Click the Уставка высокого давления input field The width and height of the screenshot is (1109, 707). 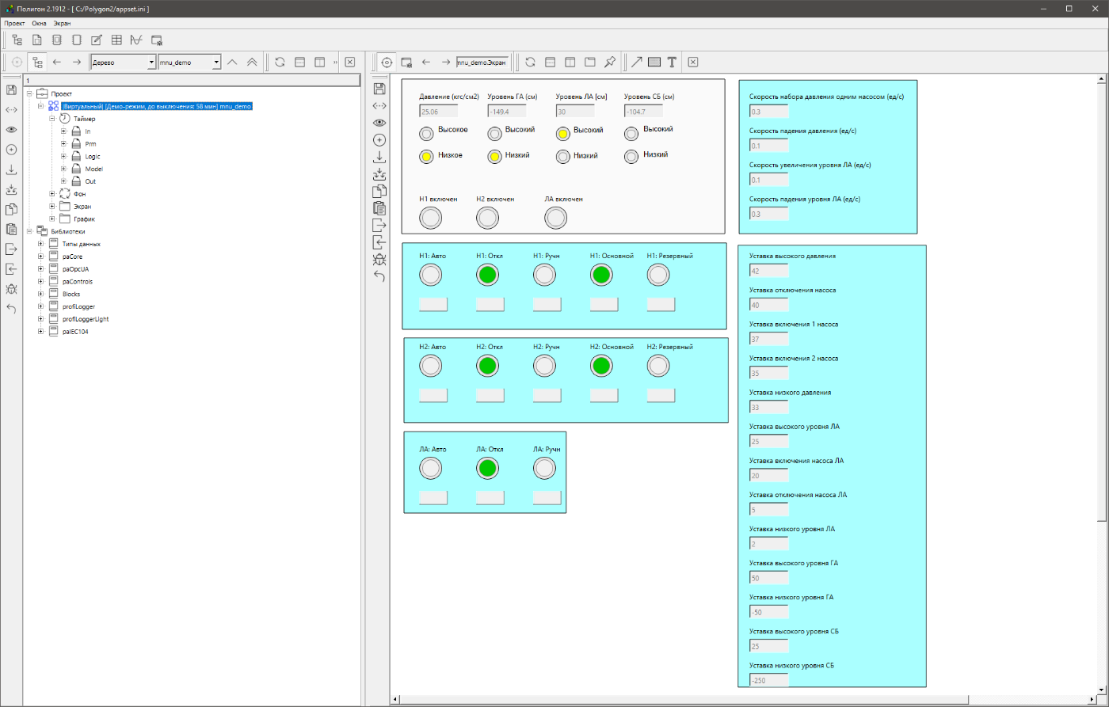tap(768, 271)
